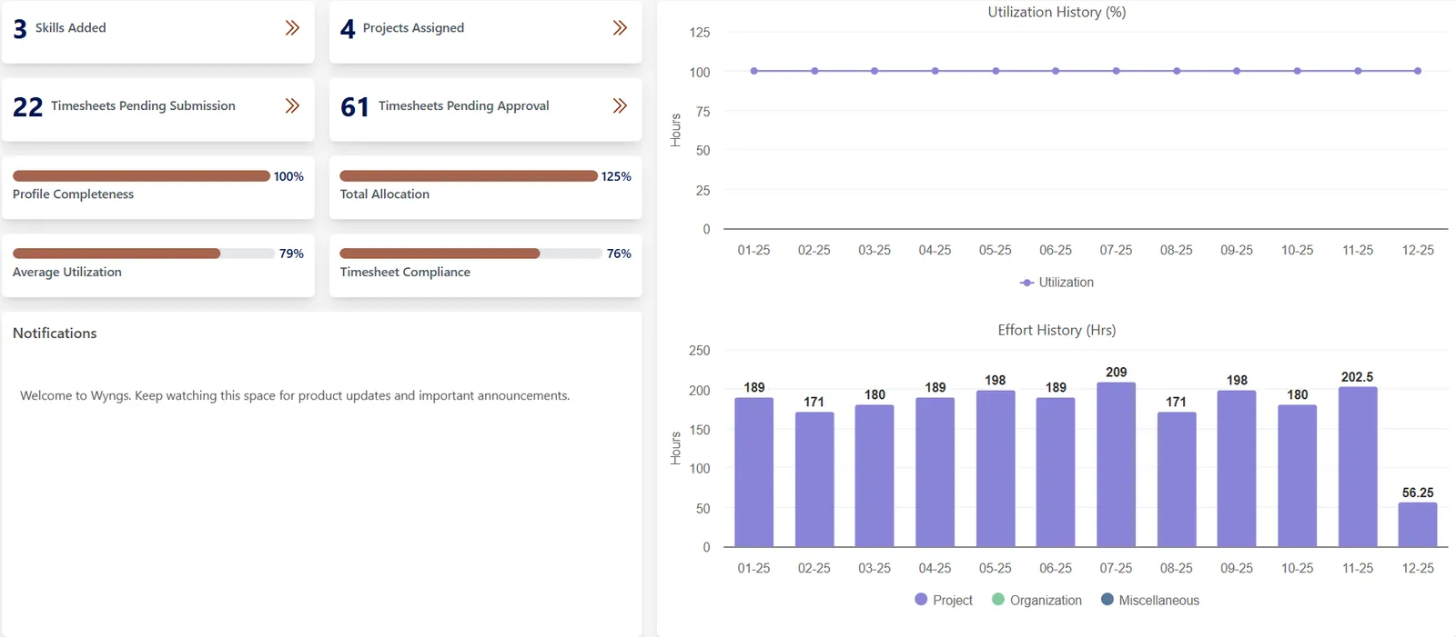Click the Total Allocation progress bar
1456x637 pixels.
469,176
